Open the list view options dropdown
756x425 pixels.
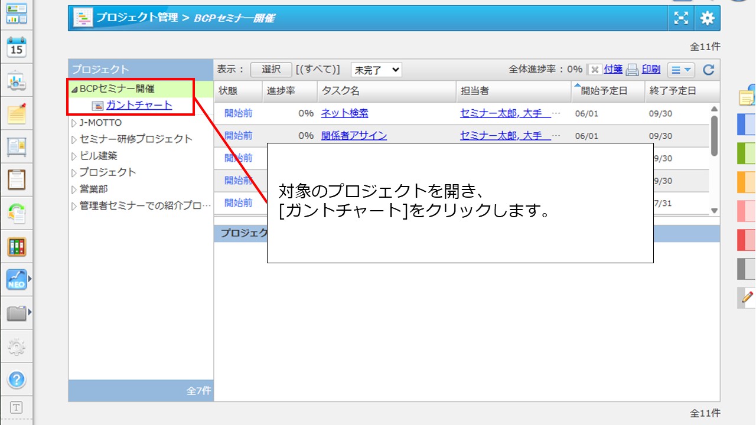point(681,70)
